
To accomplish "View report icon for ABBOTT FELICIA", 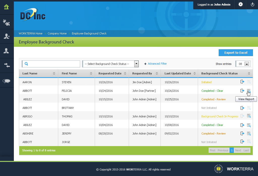I will (249, 91).
